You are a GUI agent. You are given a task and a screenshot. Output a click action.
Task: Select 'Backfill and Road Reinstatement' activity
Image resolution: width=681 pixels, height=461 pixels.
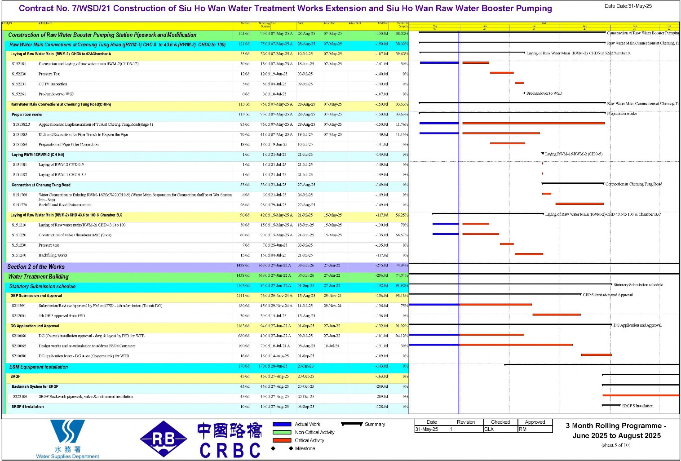65,205
